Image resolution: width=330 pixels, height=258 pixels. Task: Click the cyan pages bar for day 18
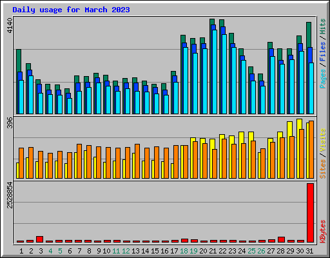point(186,81)
